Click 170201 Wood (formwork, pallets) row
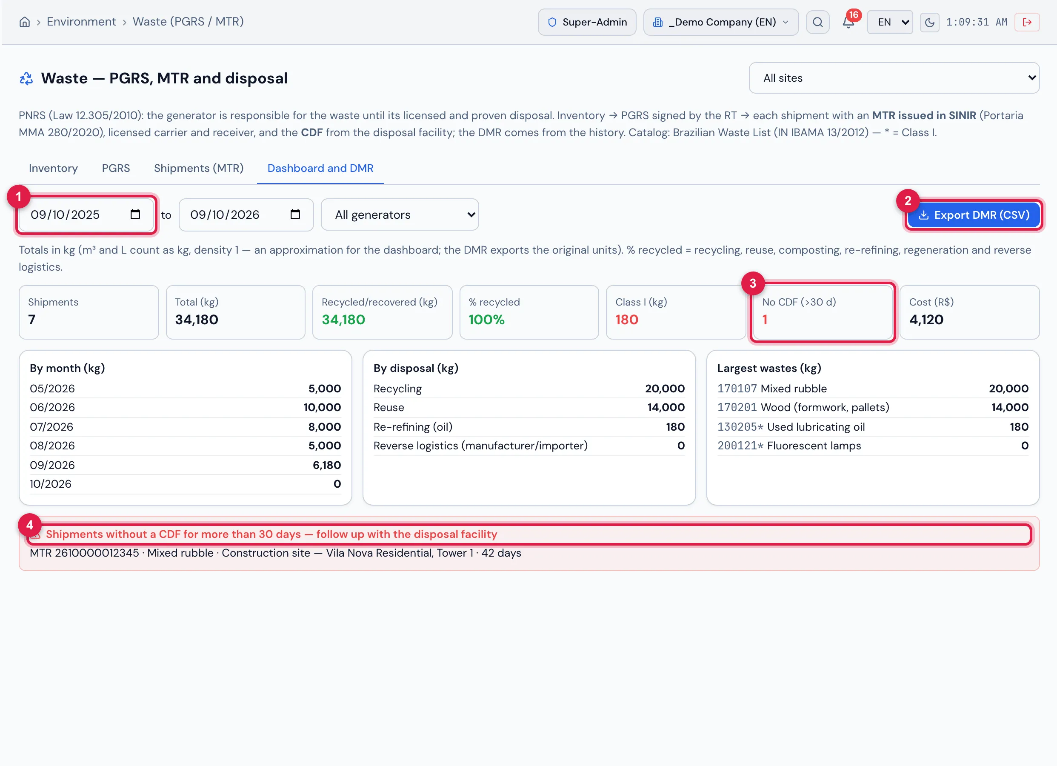This screenshot has width=1057, height=766. click(x=873, y=408)
